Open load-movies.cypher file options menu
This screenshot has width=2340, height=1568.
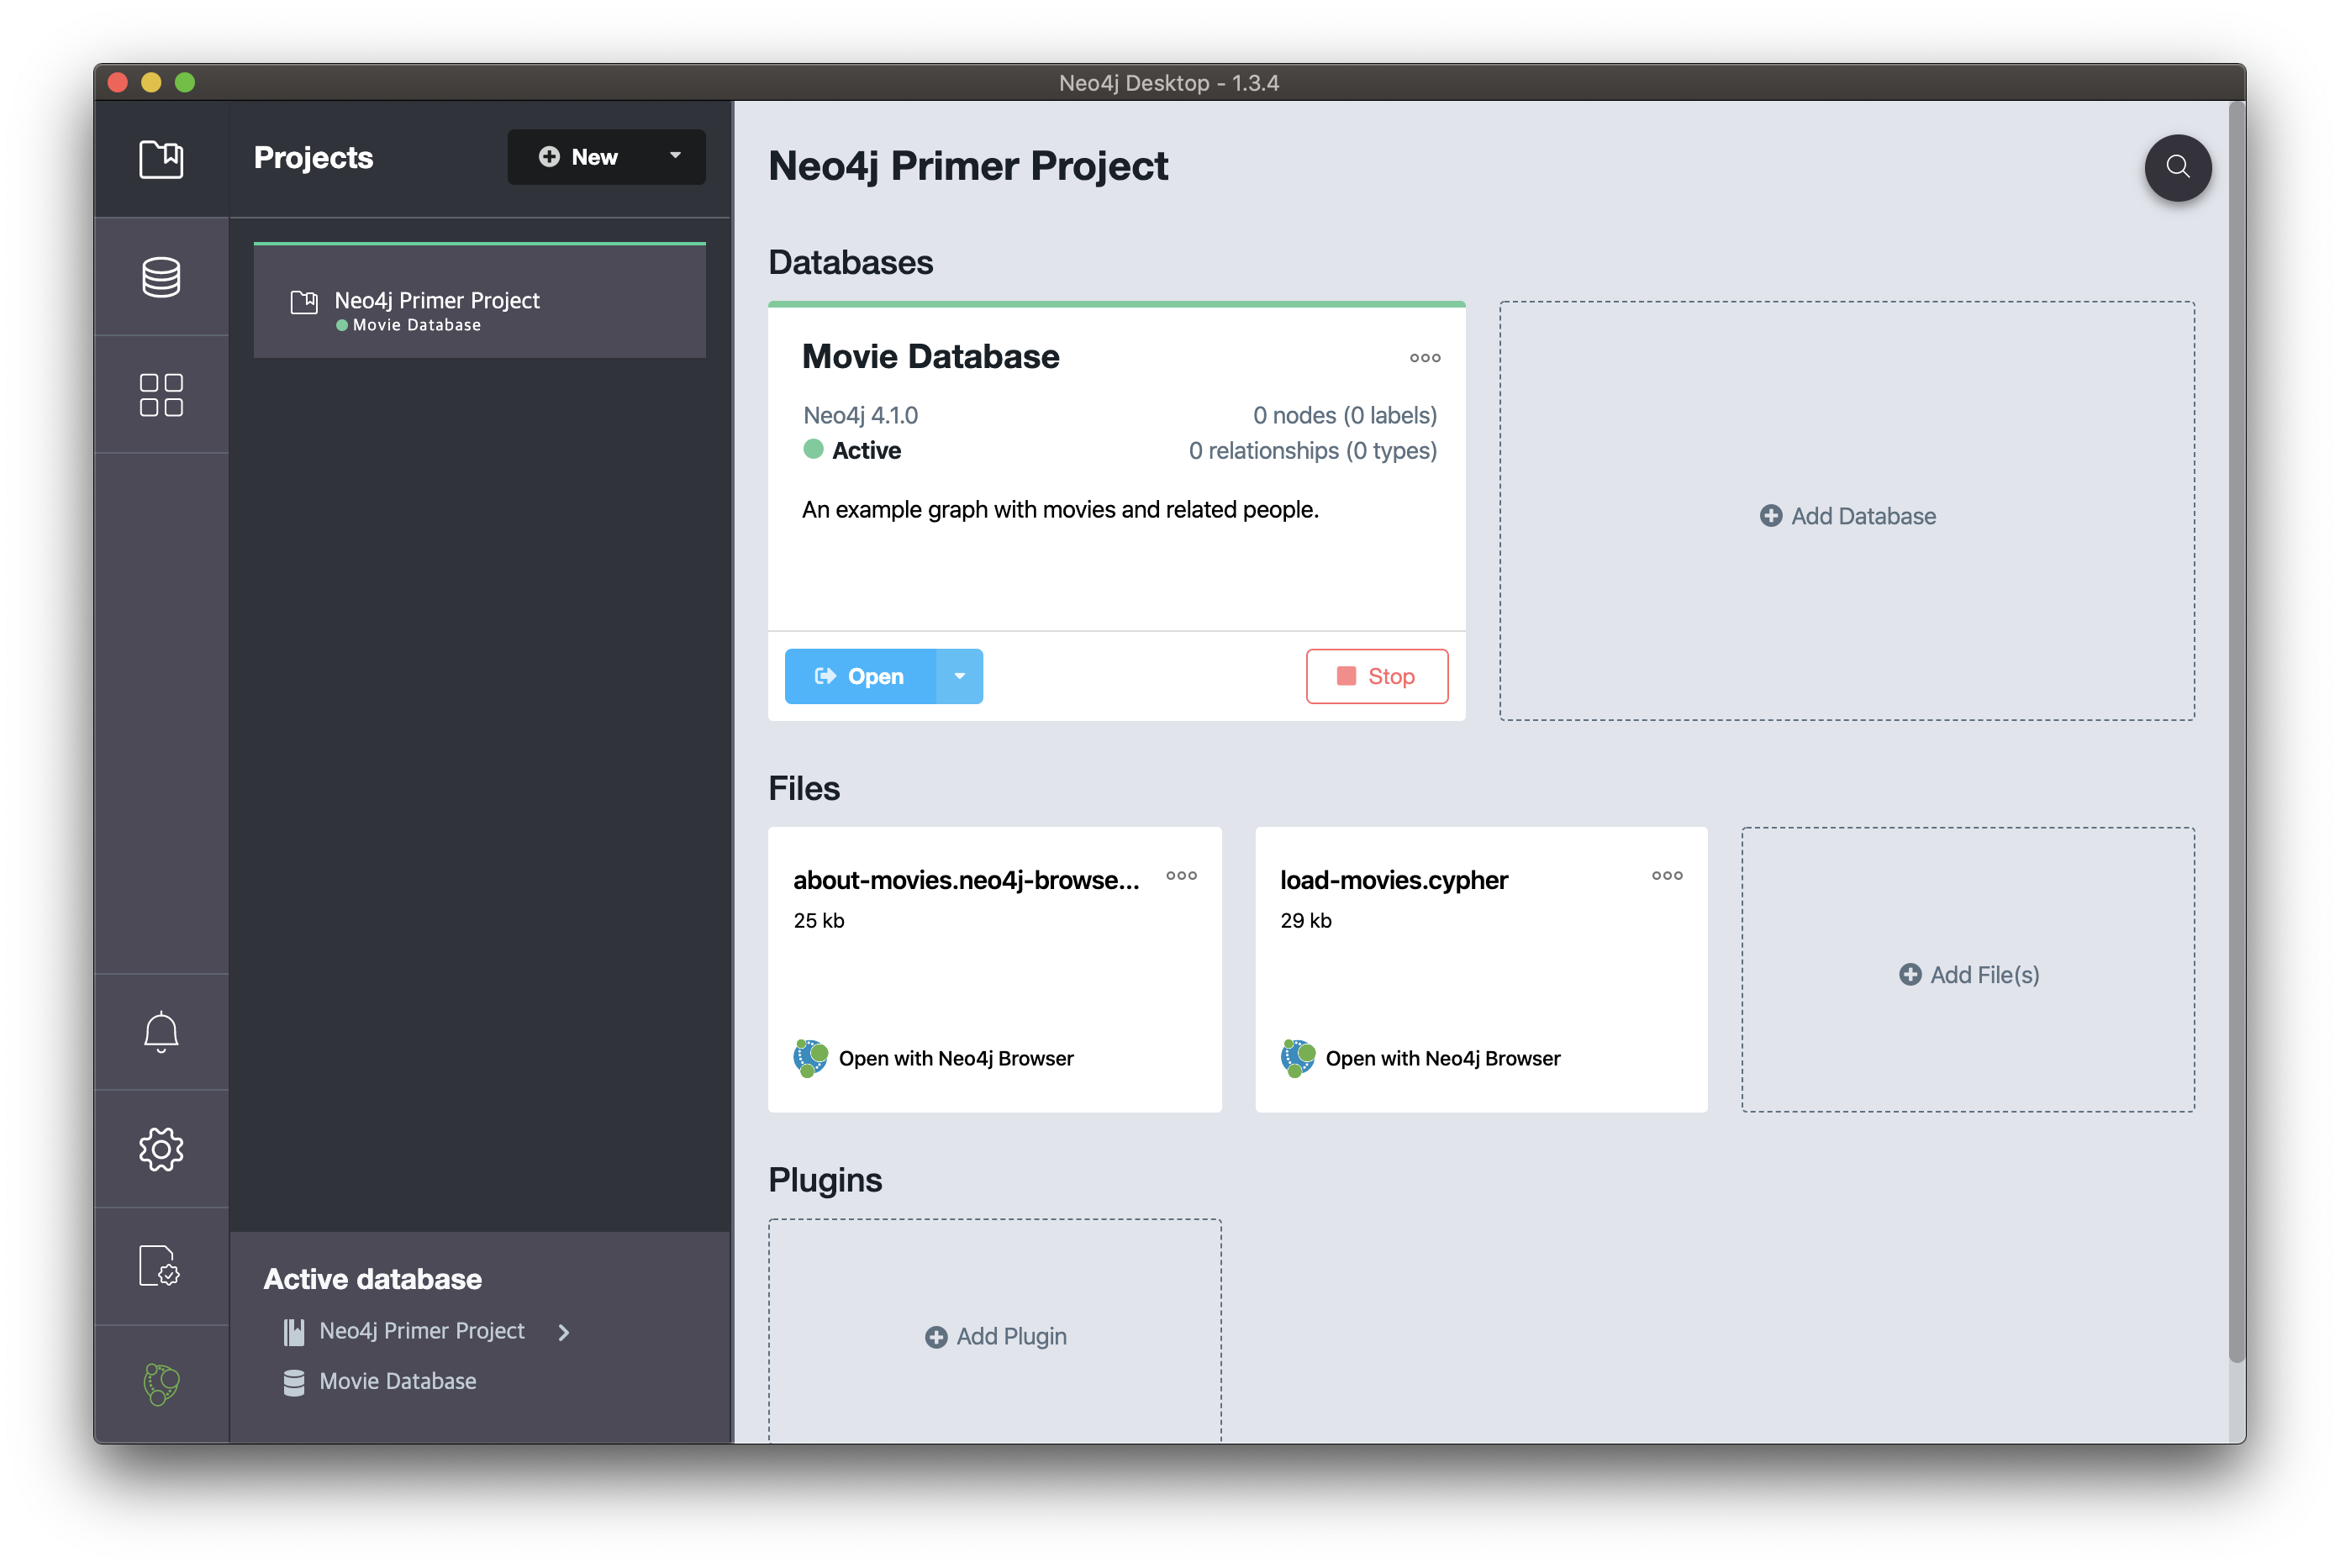[x=1666, y=876]
